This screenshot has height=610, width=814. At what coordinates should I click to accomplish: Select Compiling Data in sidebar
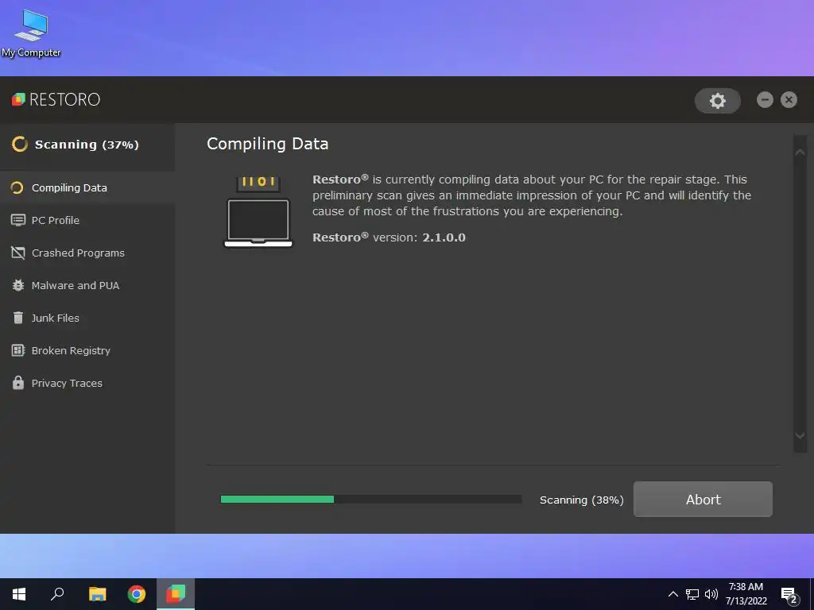tap(87, 187)
